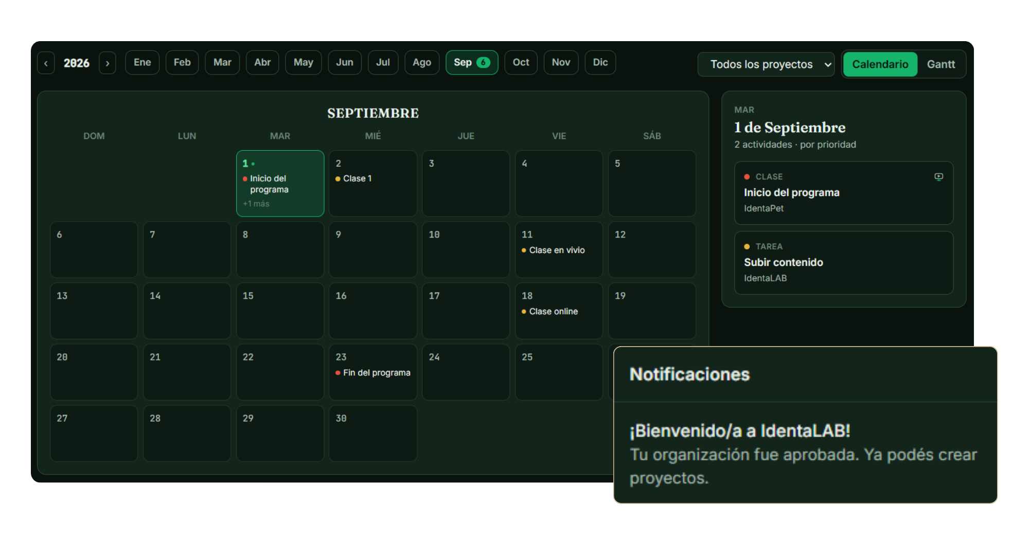Open September 1 day cell
Screen dimensions: 1029x542
tap(280, 184)
